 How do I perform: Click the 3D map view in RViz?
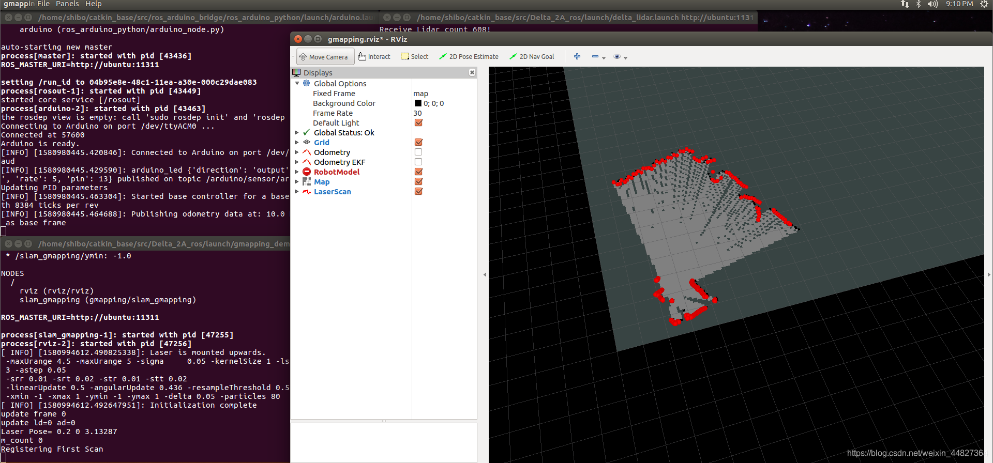(x=736, y=264)
